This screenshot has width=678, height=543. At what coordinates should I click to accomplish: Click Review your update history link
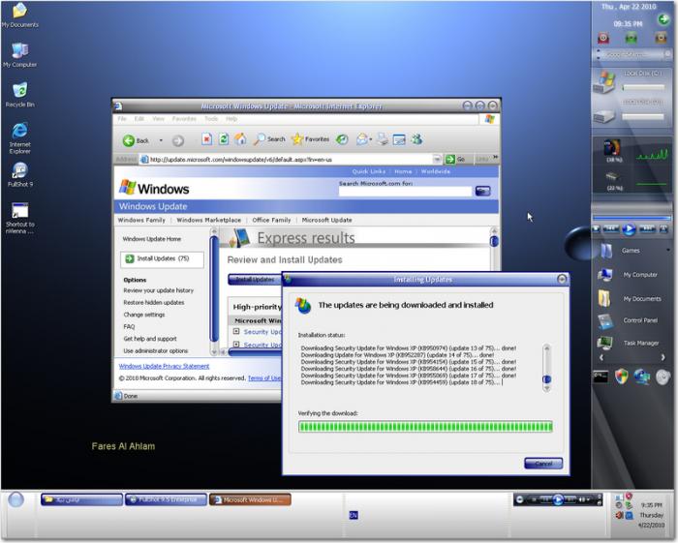point(158,290)
